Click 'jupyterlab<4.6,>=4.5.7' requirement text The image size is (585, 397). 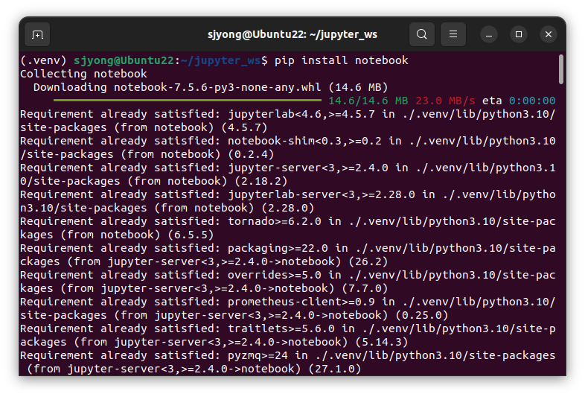coord(301,114)
